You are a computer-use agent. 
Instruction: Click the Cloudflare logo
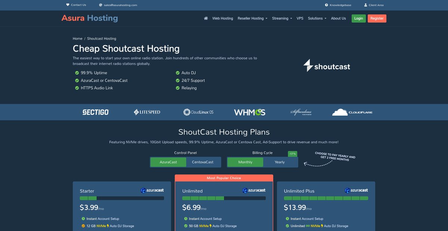pos(352,112)
